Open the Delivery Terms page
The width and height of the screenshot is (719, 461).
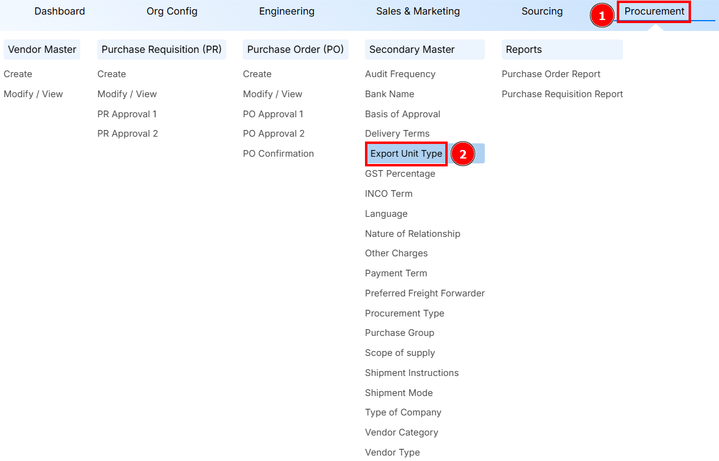(x=397, y=133)
